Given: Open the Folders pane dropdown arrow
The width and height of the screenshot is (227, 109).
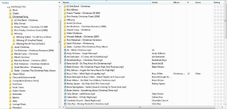Looking at the screenshot, I should pos(60,3).
